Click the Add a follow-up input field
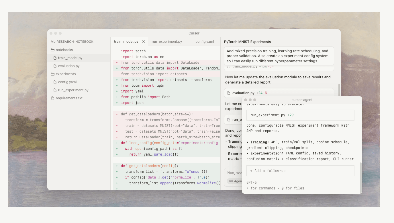Image resolution: width=394 pixels, height=223 pixels. tap(300, 171)
